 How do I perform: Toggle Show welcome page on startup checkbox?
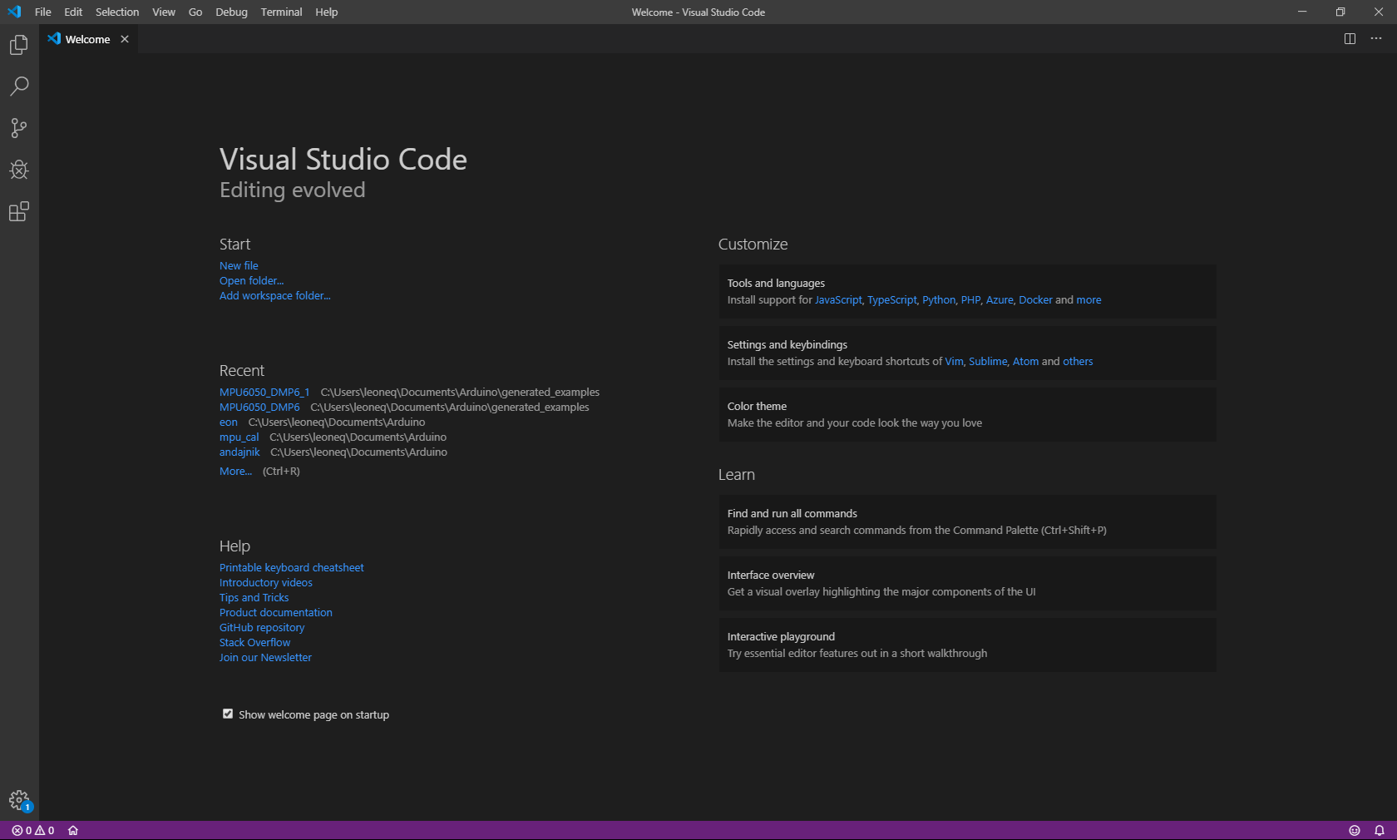pos(228,714)
